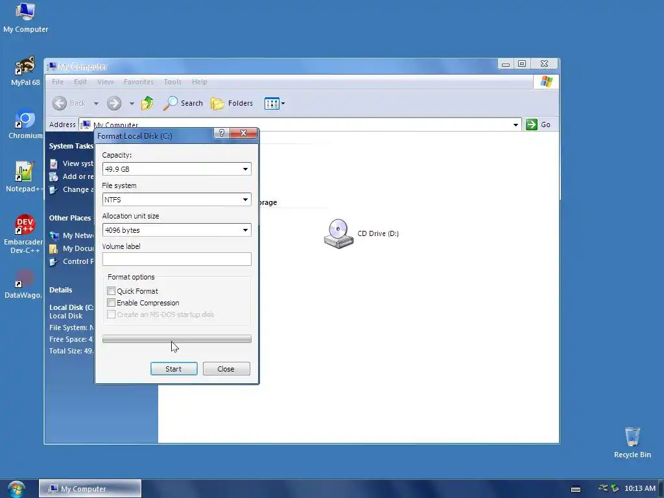Click the network tray icon
The height and width of the screenshot is (498, 664).
(x=603, y=488)
